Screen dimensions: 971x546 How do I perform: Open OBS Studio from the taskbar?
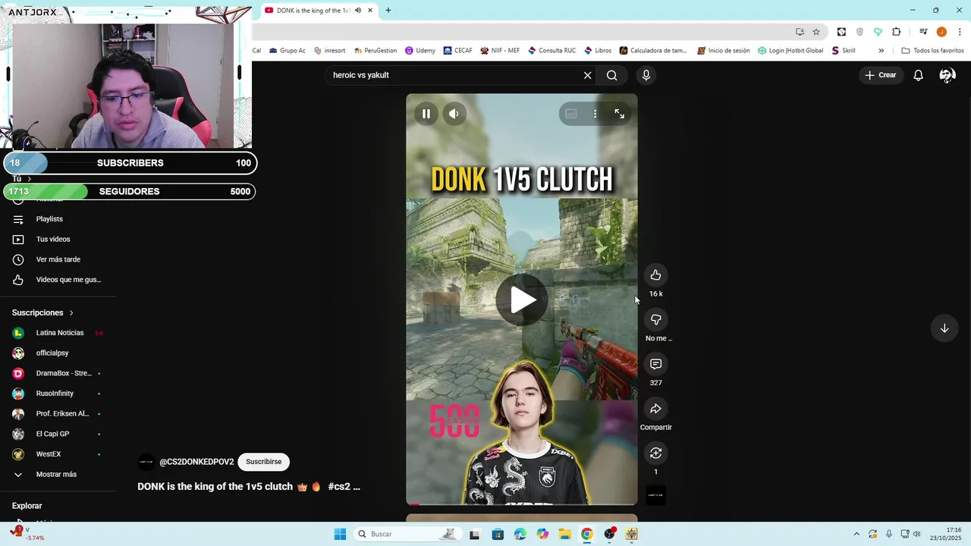pos(609,534)
